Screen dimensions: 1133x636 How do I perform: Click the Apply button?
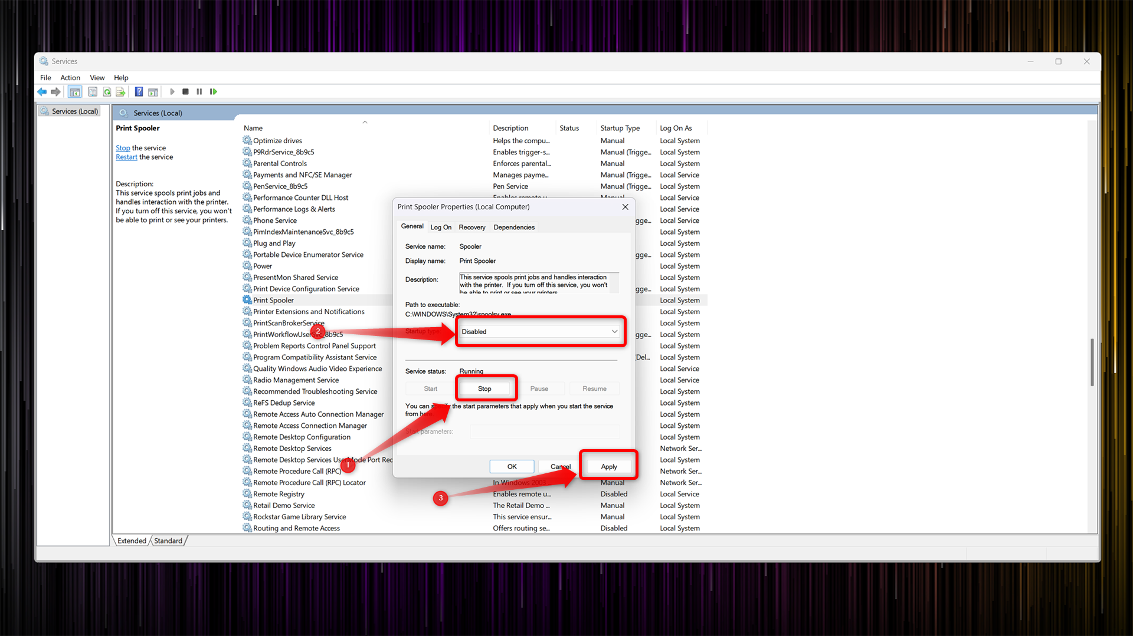click(609, 466)
